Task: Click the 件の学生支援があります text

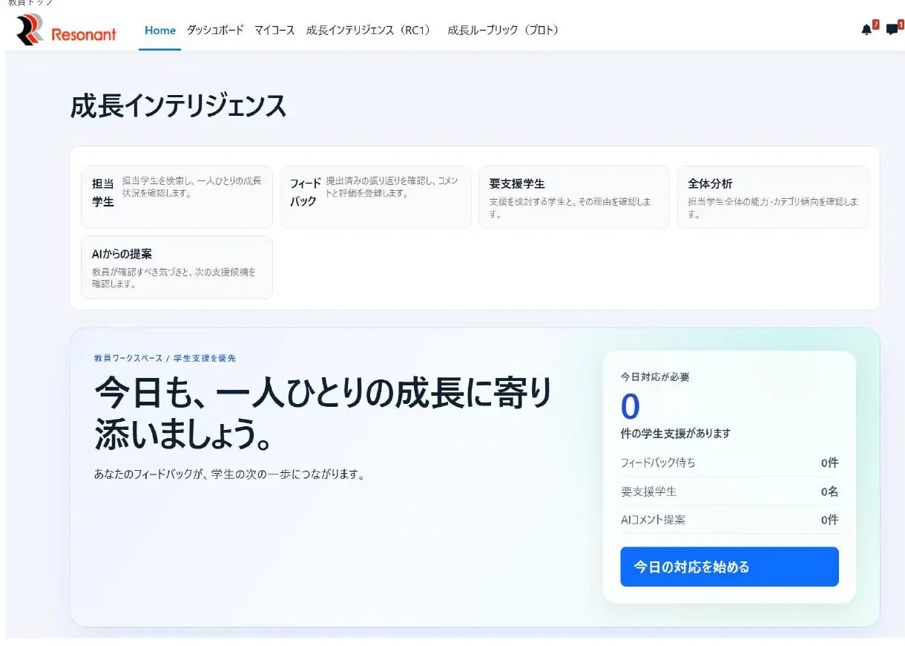Action: click(x=676, y=433)
